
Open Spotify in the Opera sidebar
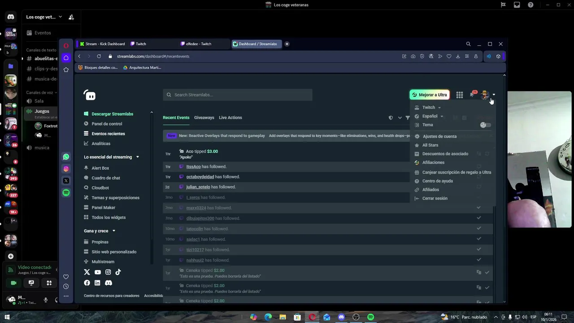[x=66, y=192]
